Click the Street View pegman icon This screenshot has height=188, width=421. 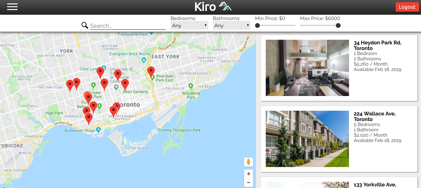[249, 162]
